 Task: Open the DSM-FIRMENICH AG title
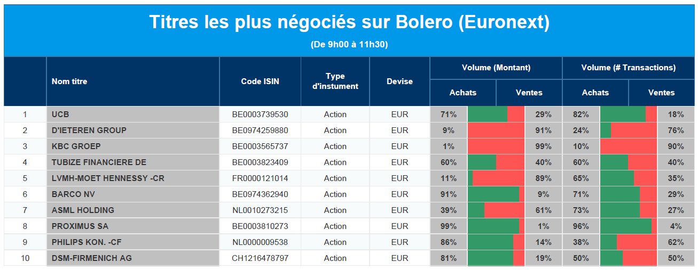(x=91, y=258)
